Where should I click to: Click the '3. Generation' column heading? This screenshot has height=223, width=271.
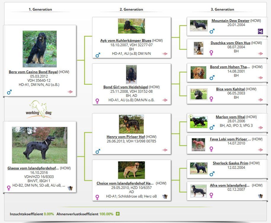pos(222,9)
